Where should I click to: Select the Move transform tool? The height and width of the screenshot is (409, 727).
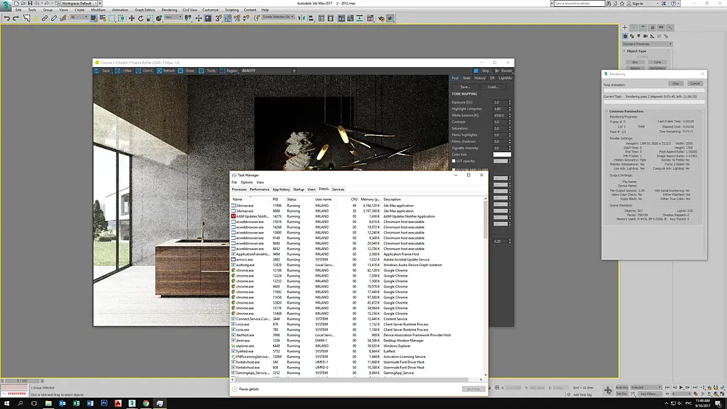point(131,18)
